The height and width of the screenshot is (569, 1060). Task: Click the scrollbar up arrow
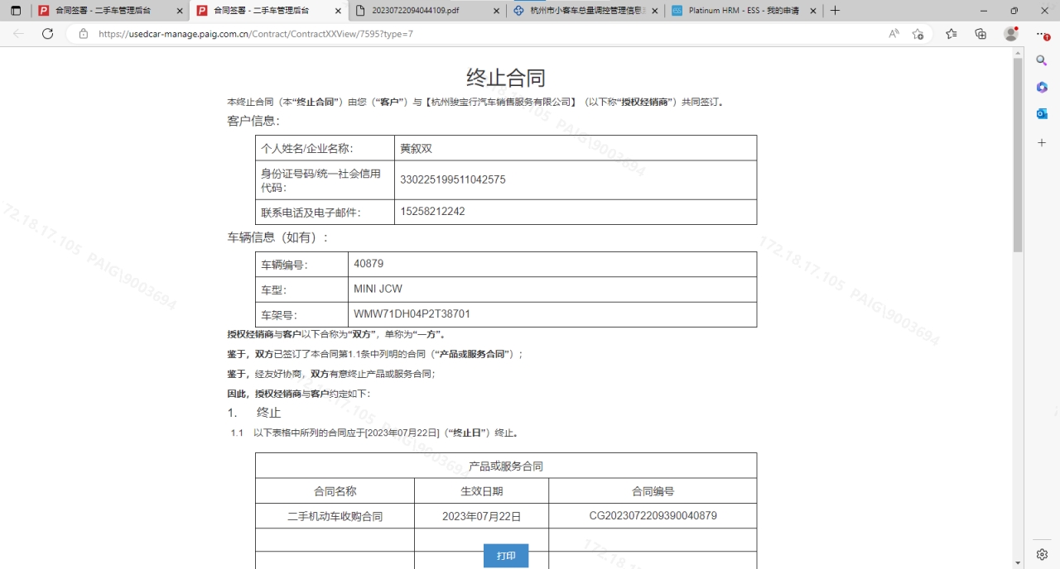click(1018, 52)
